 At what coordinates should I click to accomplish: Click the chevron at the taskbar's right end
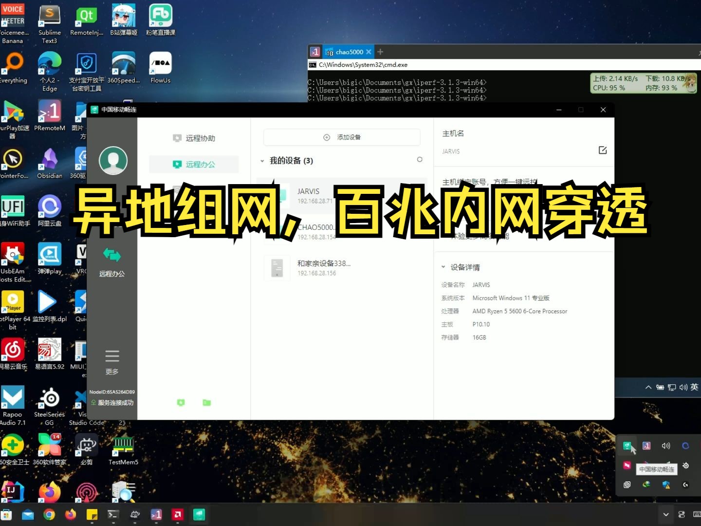tap(666, 514)
